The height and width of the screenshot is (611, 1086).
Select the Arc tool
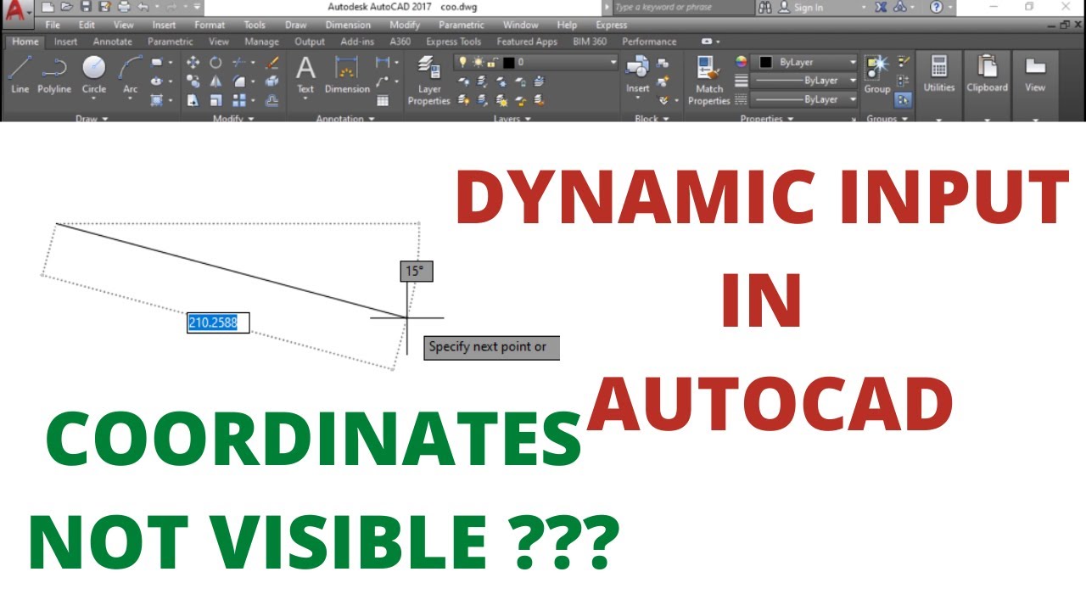130,75
